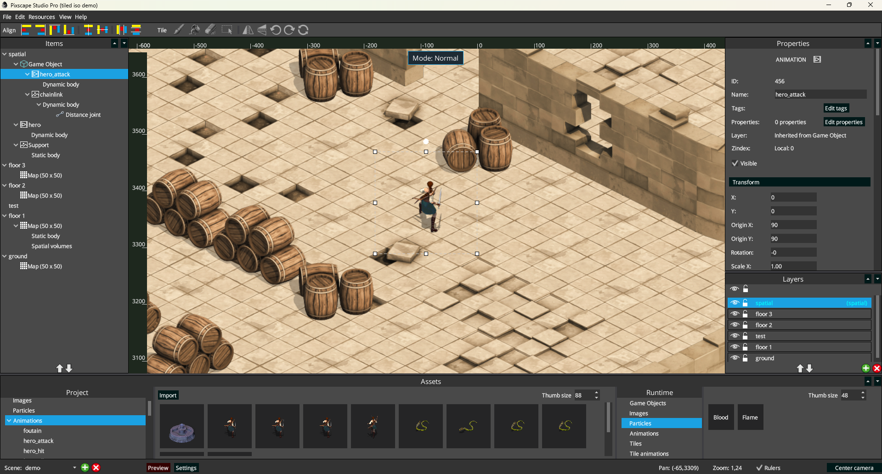Delete selected layer with red X
The width and height of the screenshot is (882, 474).
(876, 368)
